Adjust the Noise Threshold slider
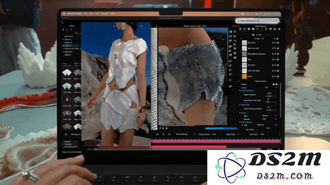This screenshot has height=185, width=330. 270,96
